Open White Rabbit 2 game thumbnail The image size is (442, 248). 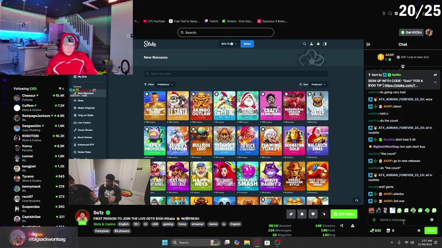pyautogui.click(x=271, y=176)
